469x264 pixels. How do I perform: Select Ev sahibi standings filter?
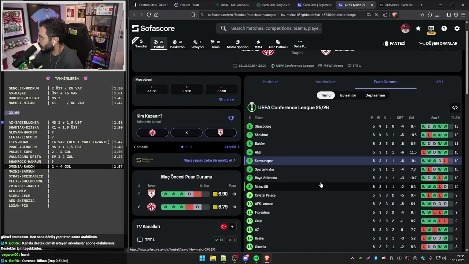(x=348, y=95)
